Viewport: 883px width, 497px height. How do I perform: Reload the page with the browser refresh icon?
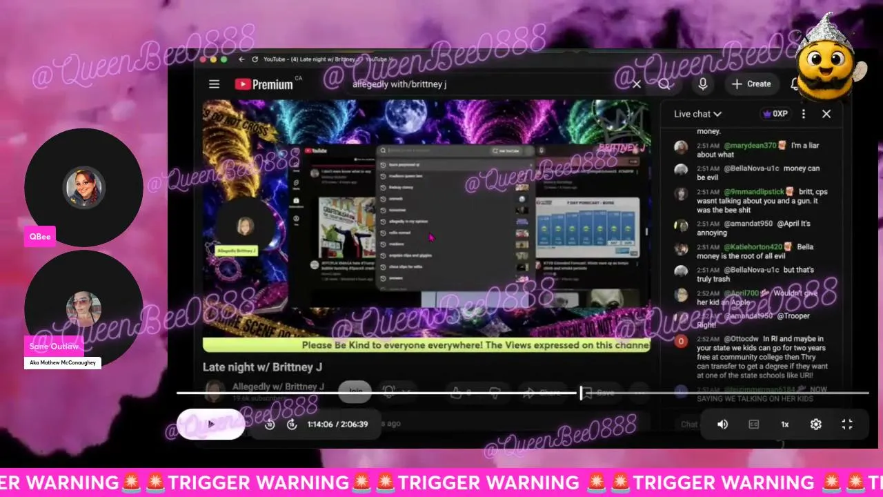(255, 60)
